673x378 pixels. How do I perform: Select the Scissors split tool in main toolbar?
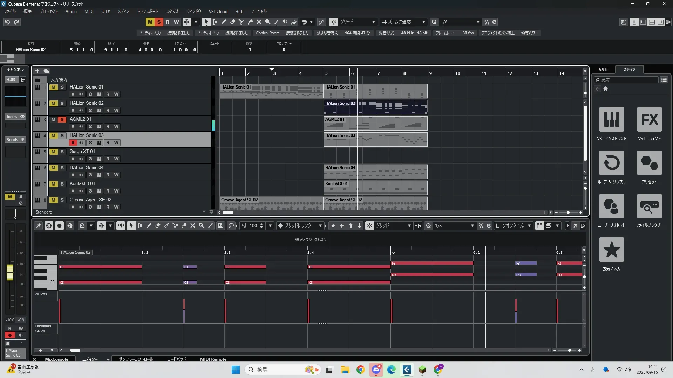click(x=241, y=22)
